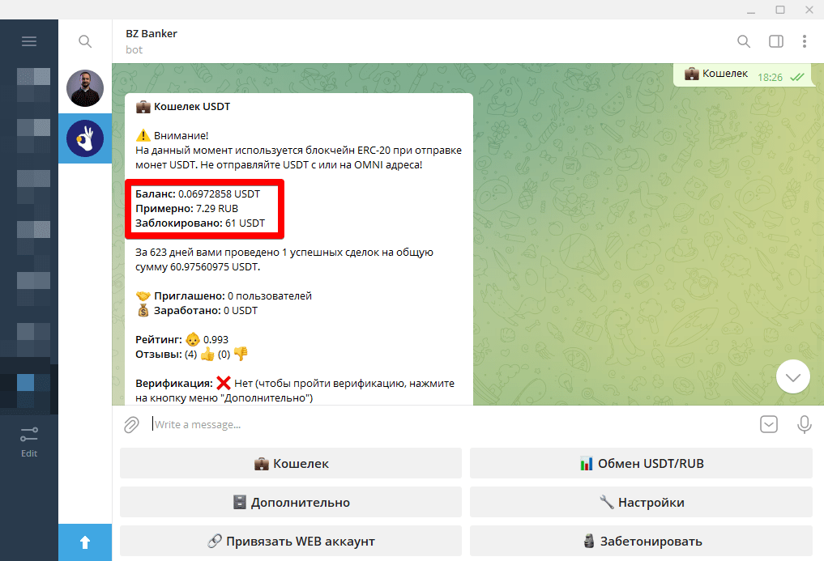Open the chat list search
The width and height of the screenshot is (824, 561).
point(85,41)
